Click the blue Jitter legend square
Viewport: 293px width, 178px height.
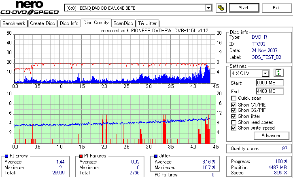(x=156, y=156)
